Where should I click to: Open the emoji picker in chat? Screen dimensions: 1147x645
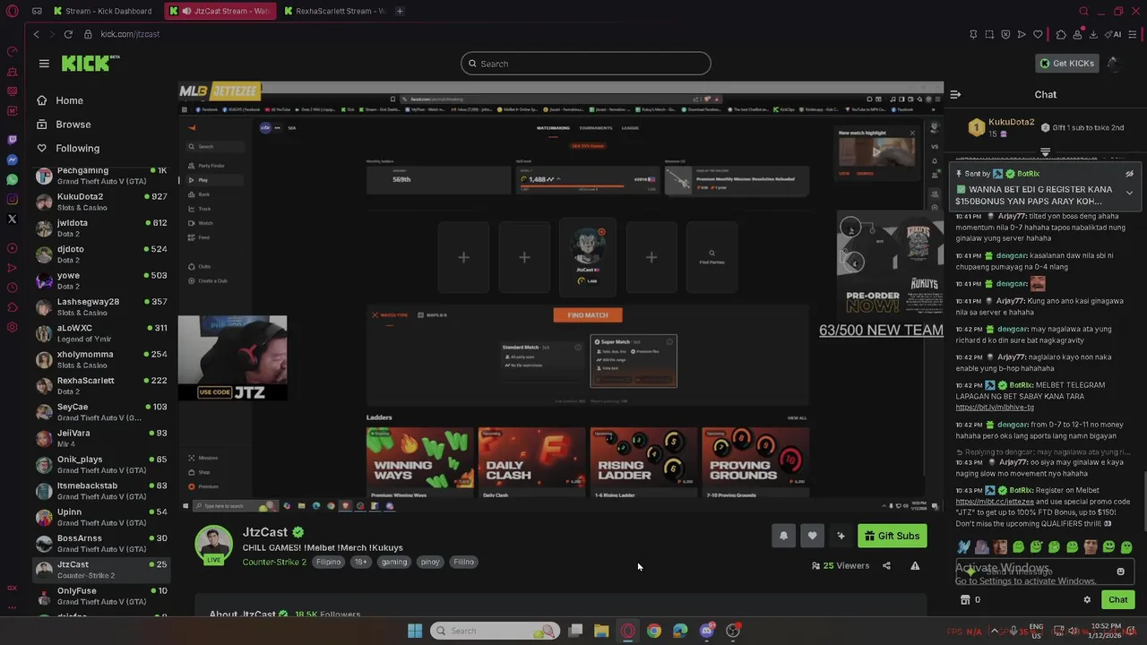pos(1120,572)
